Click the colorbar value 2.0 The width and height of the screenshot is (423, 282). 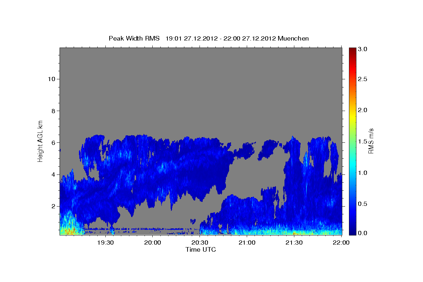[x=362, y=110]
